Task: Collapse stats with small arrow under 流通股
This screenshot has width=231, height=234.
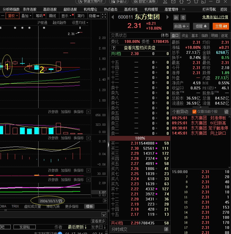Action: 201,107
